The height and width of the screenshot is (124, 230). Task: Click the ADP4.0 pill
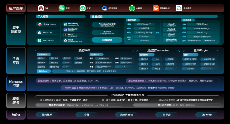pos(107,32)
